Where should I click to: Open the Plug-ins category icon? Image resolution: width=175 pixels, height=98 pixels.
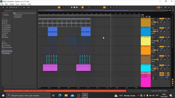[3, 33]
